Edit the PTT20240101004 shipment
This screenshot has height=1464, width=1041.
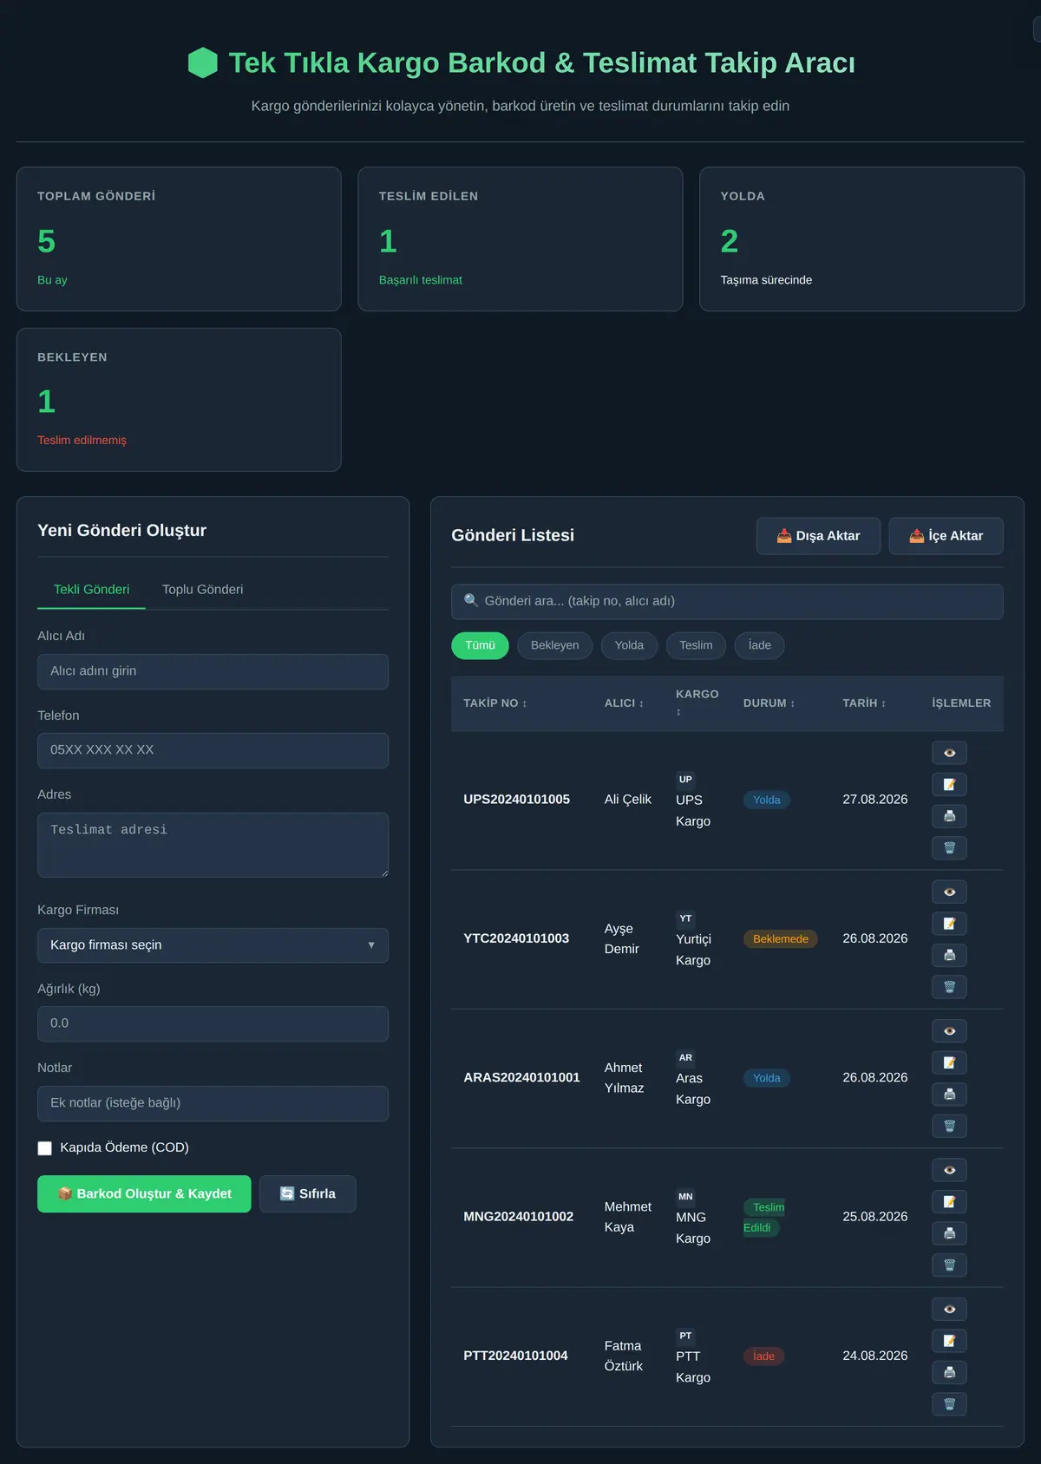pos(949,1341)
